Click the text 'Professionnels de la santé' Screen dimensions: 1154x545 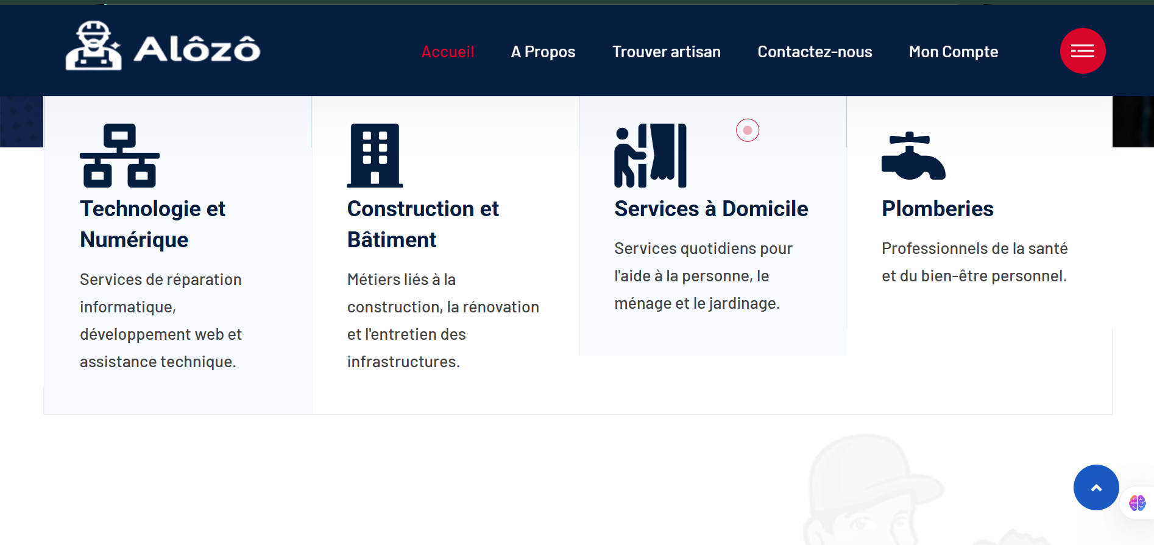point(975,248)
